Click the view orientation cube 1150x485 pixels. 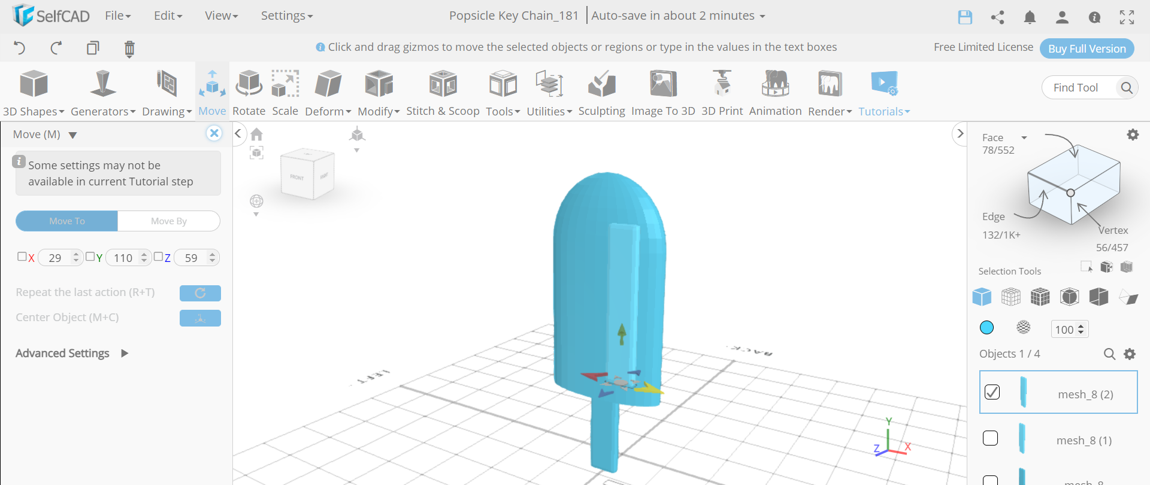coord(307,174)
